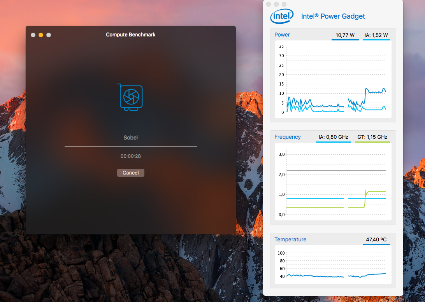This screenshot has height=302, width=425.
Task: Click the Frequency graph
Action: click(x=333, y=182)
